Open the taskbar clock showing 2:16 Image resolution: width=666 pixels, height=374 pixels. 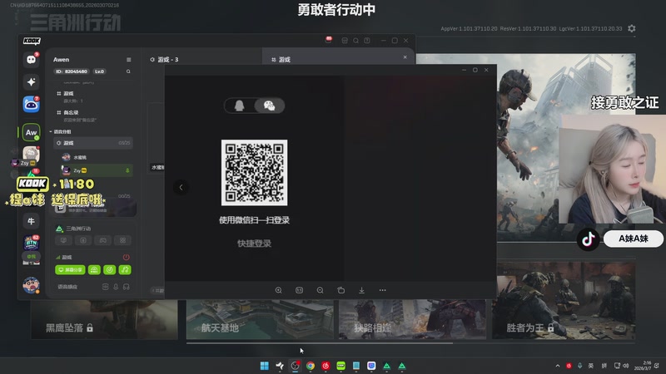point(643,366)
